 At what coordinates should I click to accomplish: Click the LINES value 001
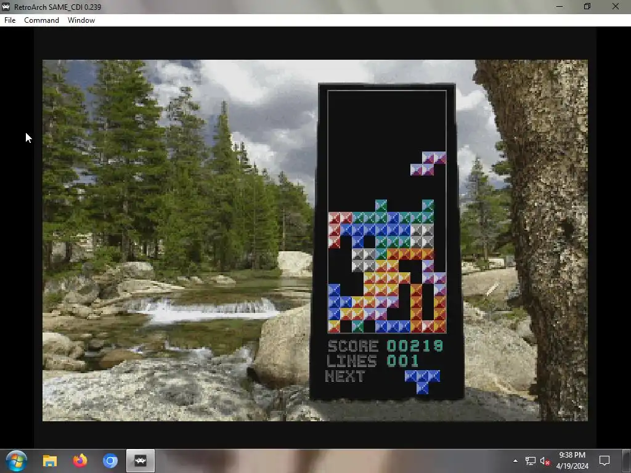pos(403,361)
